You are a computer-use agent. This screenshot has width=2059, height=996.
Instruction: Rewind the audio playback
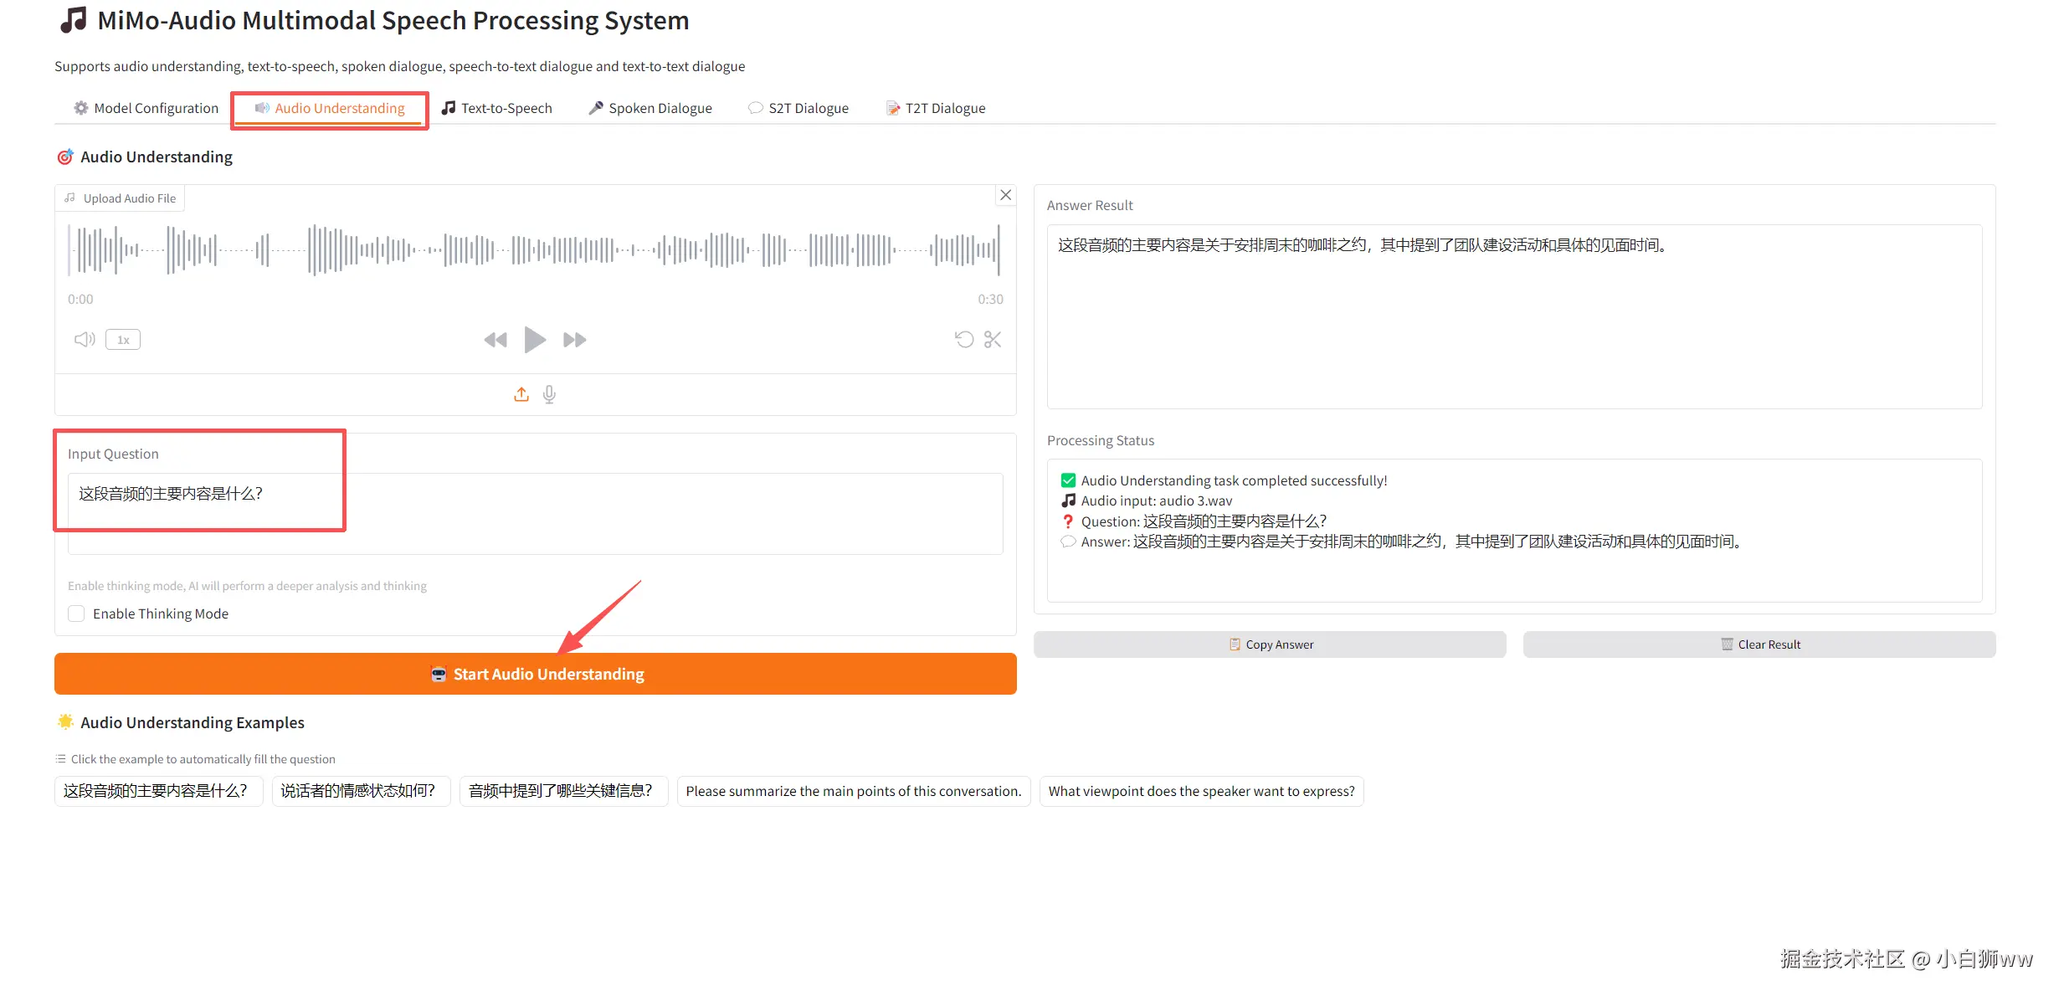click(495, 340)
